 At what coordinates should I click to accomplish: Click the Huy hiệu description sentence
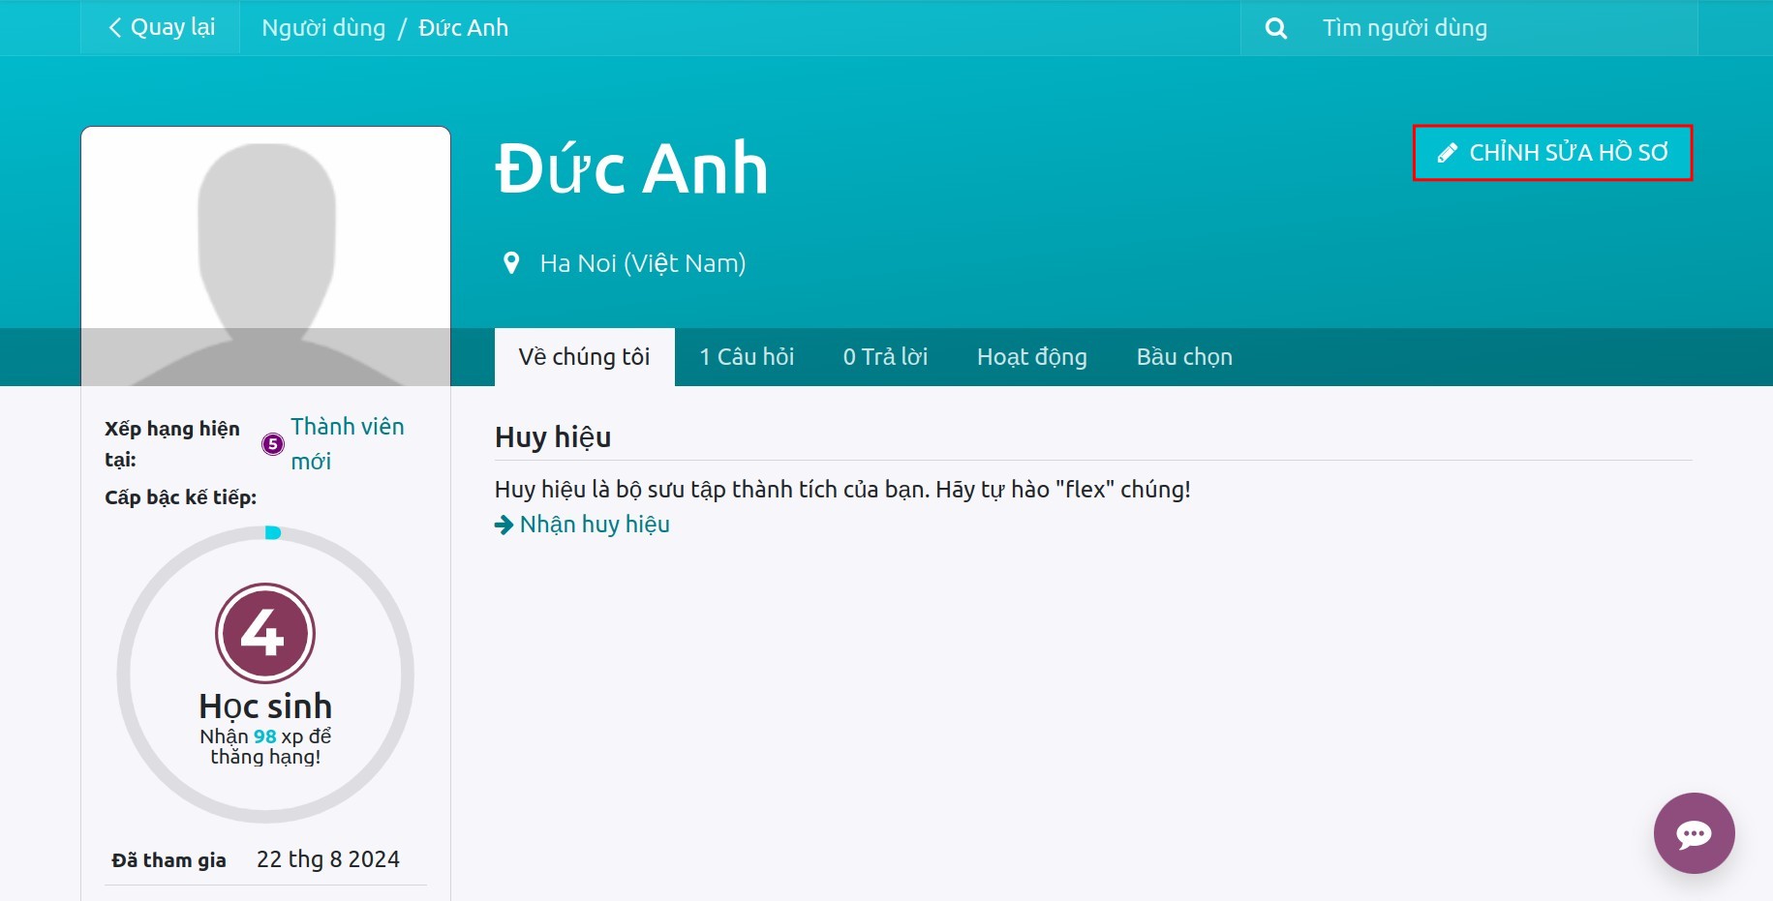pos(842,490)
